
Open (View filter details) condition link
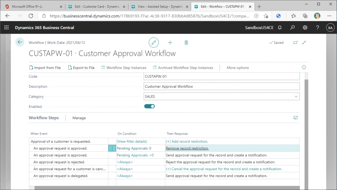click(132, 142)
